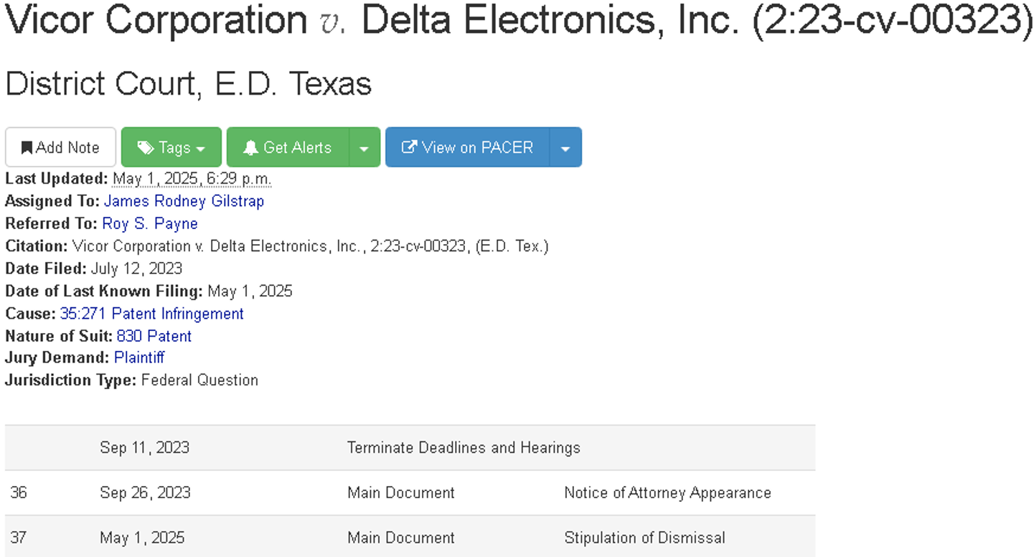The height and width of the screenshot is (557, 1034).
Task: Click the external link icon beside PACER
Action: (x=409, y=148)
